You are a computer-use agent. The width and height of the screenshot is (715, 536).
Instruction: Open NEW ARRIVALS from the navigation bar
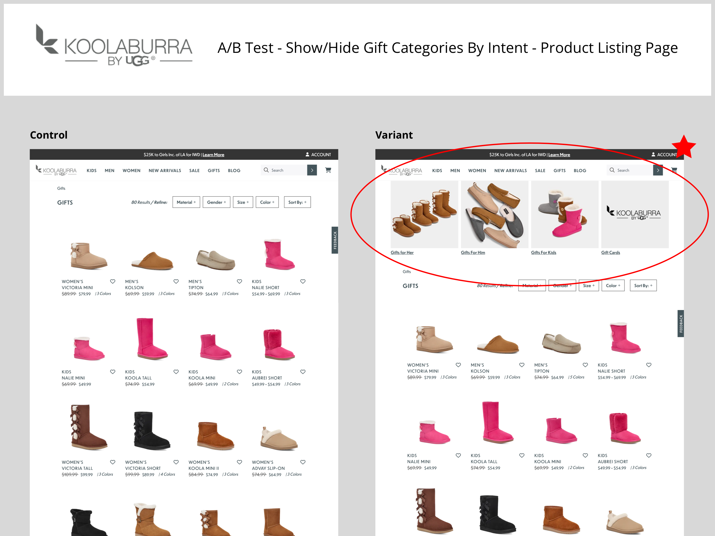(165, 170)
